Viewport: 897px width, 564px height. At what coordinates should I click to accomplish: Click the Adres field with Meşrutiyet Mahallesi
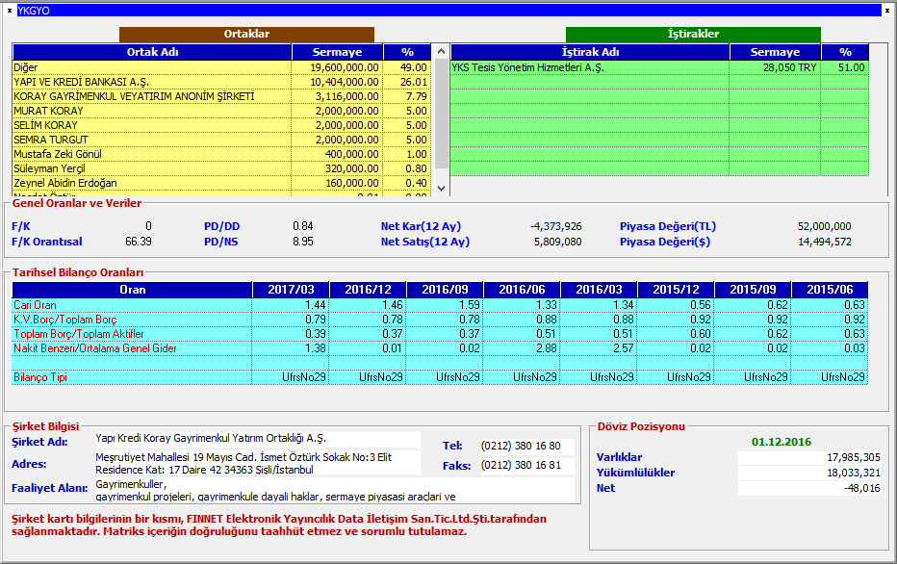click(257, 463)
